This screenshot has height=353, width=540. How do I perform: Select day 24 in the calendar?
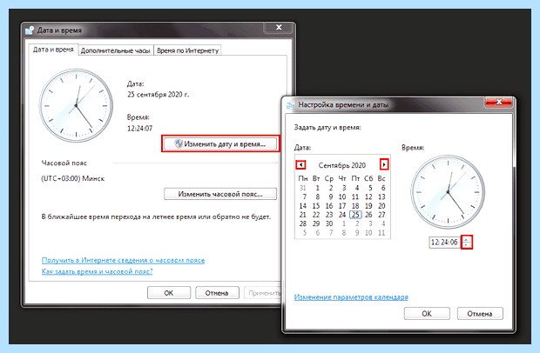click(x=342, y=215)
